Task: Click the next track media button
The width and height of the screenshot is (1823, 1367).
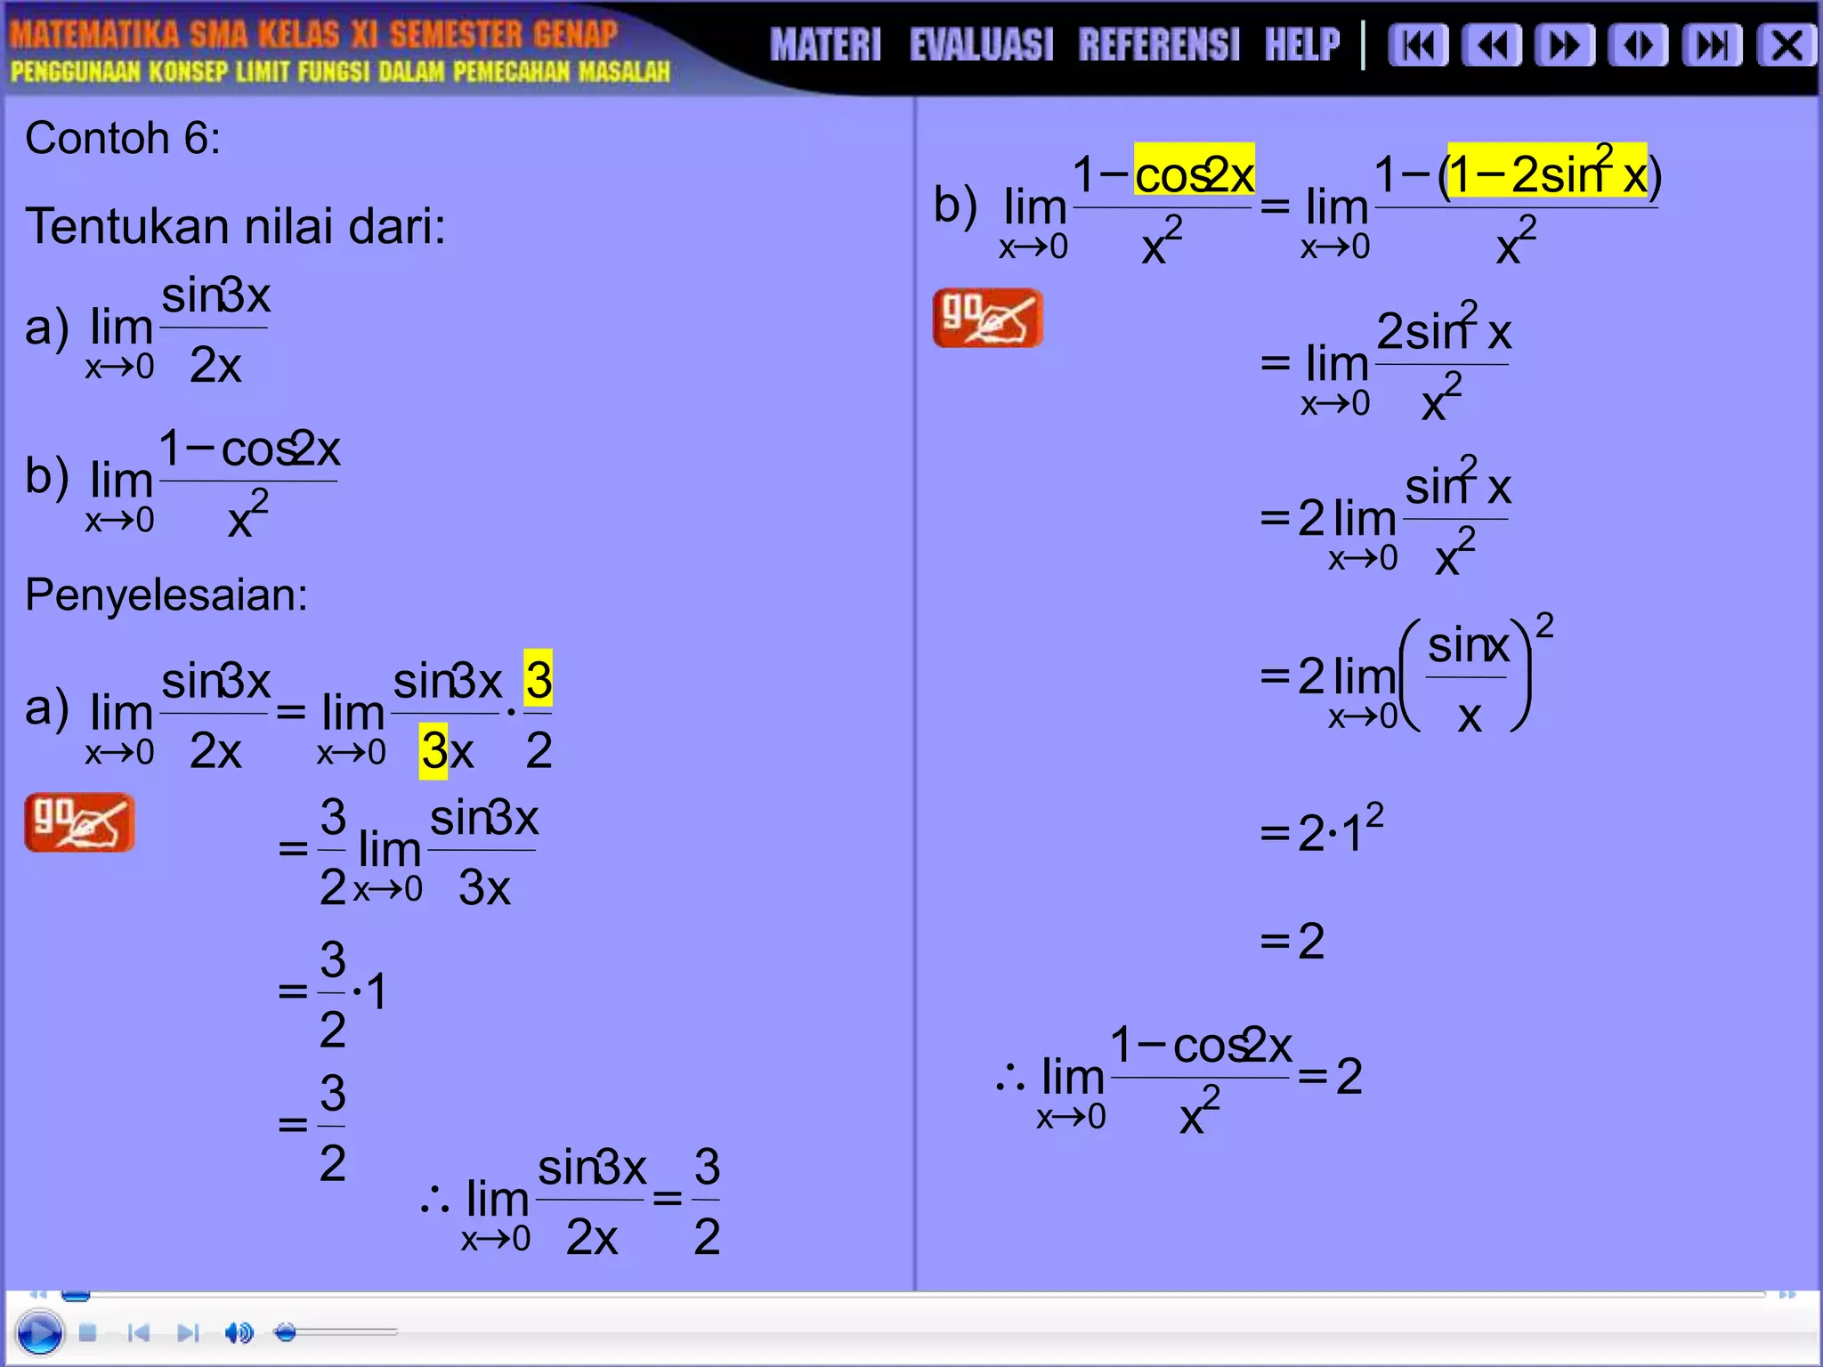Action: 188,1332
